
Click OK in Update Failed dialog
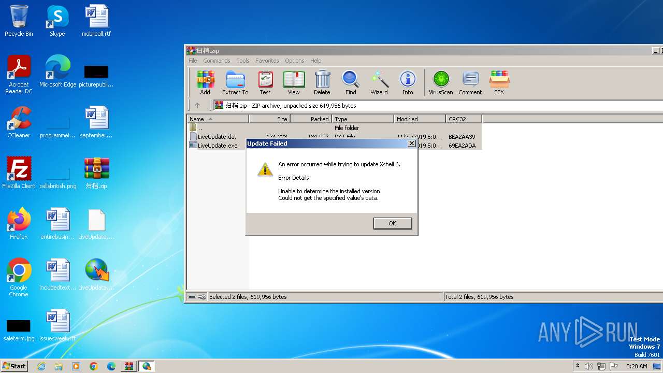(x=393, y=223)
